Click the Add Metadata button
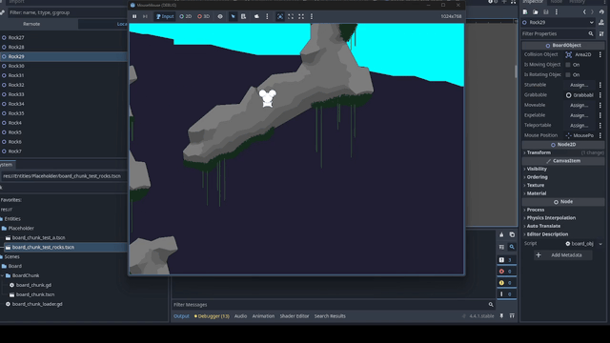The width and height of the screenshot is (610, 343). tap(563, 255)
